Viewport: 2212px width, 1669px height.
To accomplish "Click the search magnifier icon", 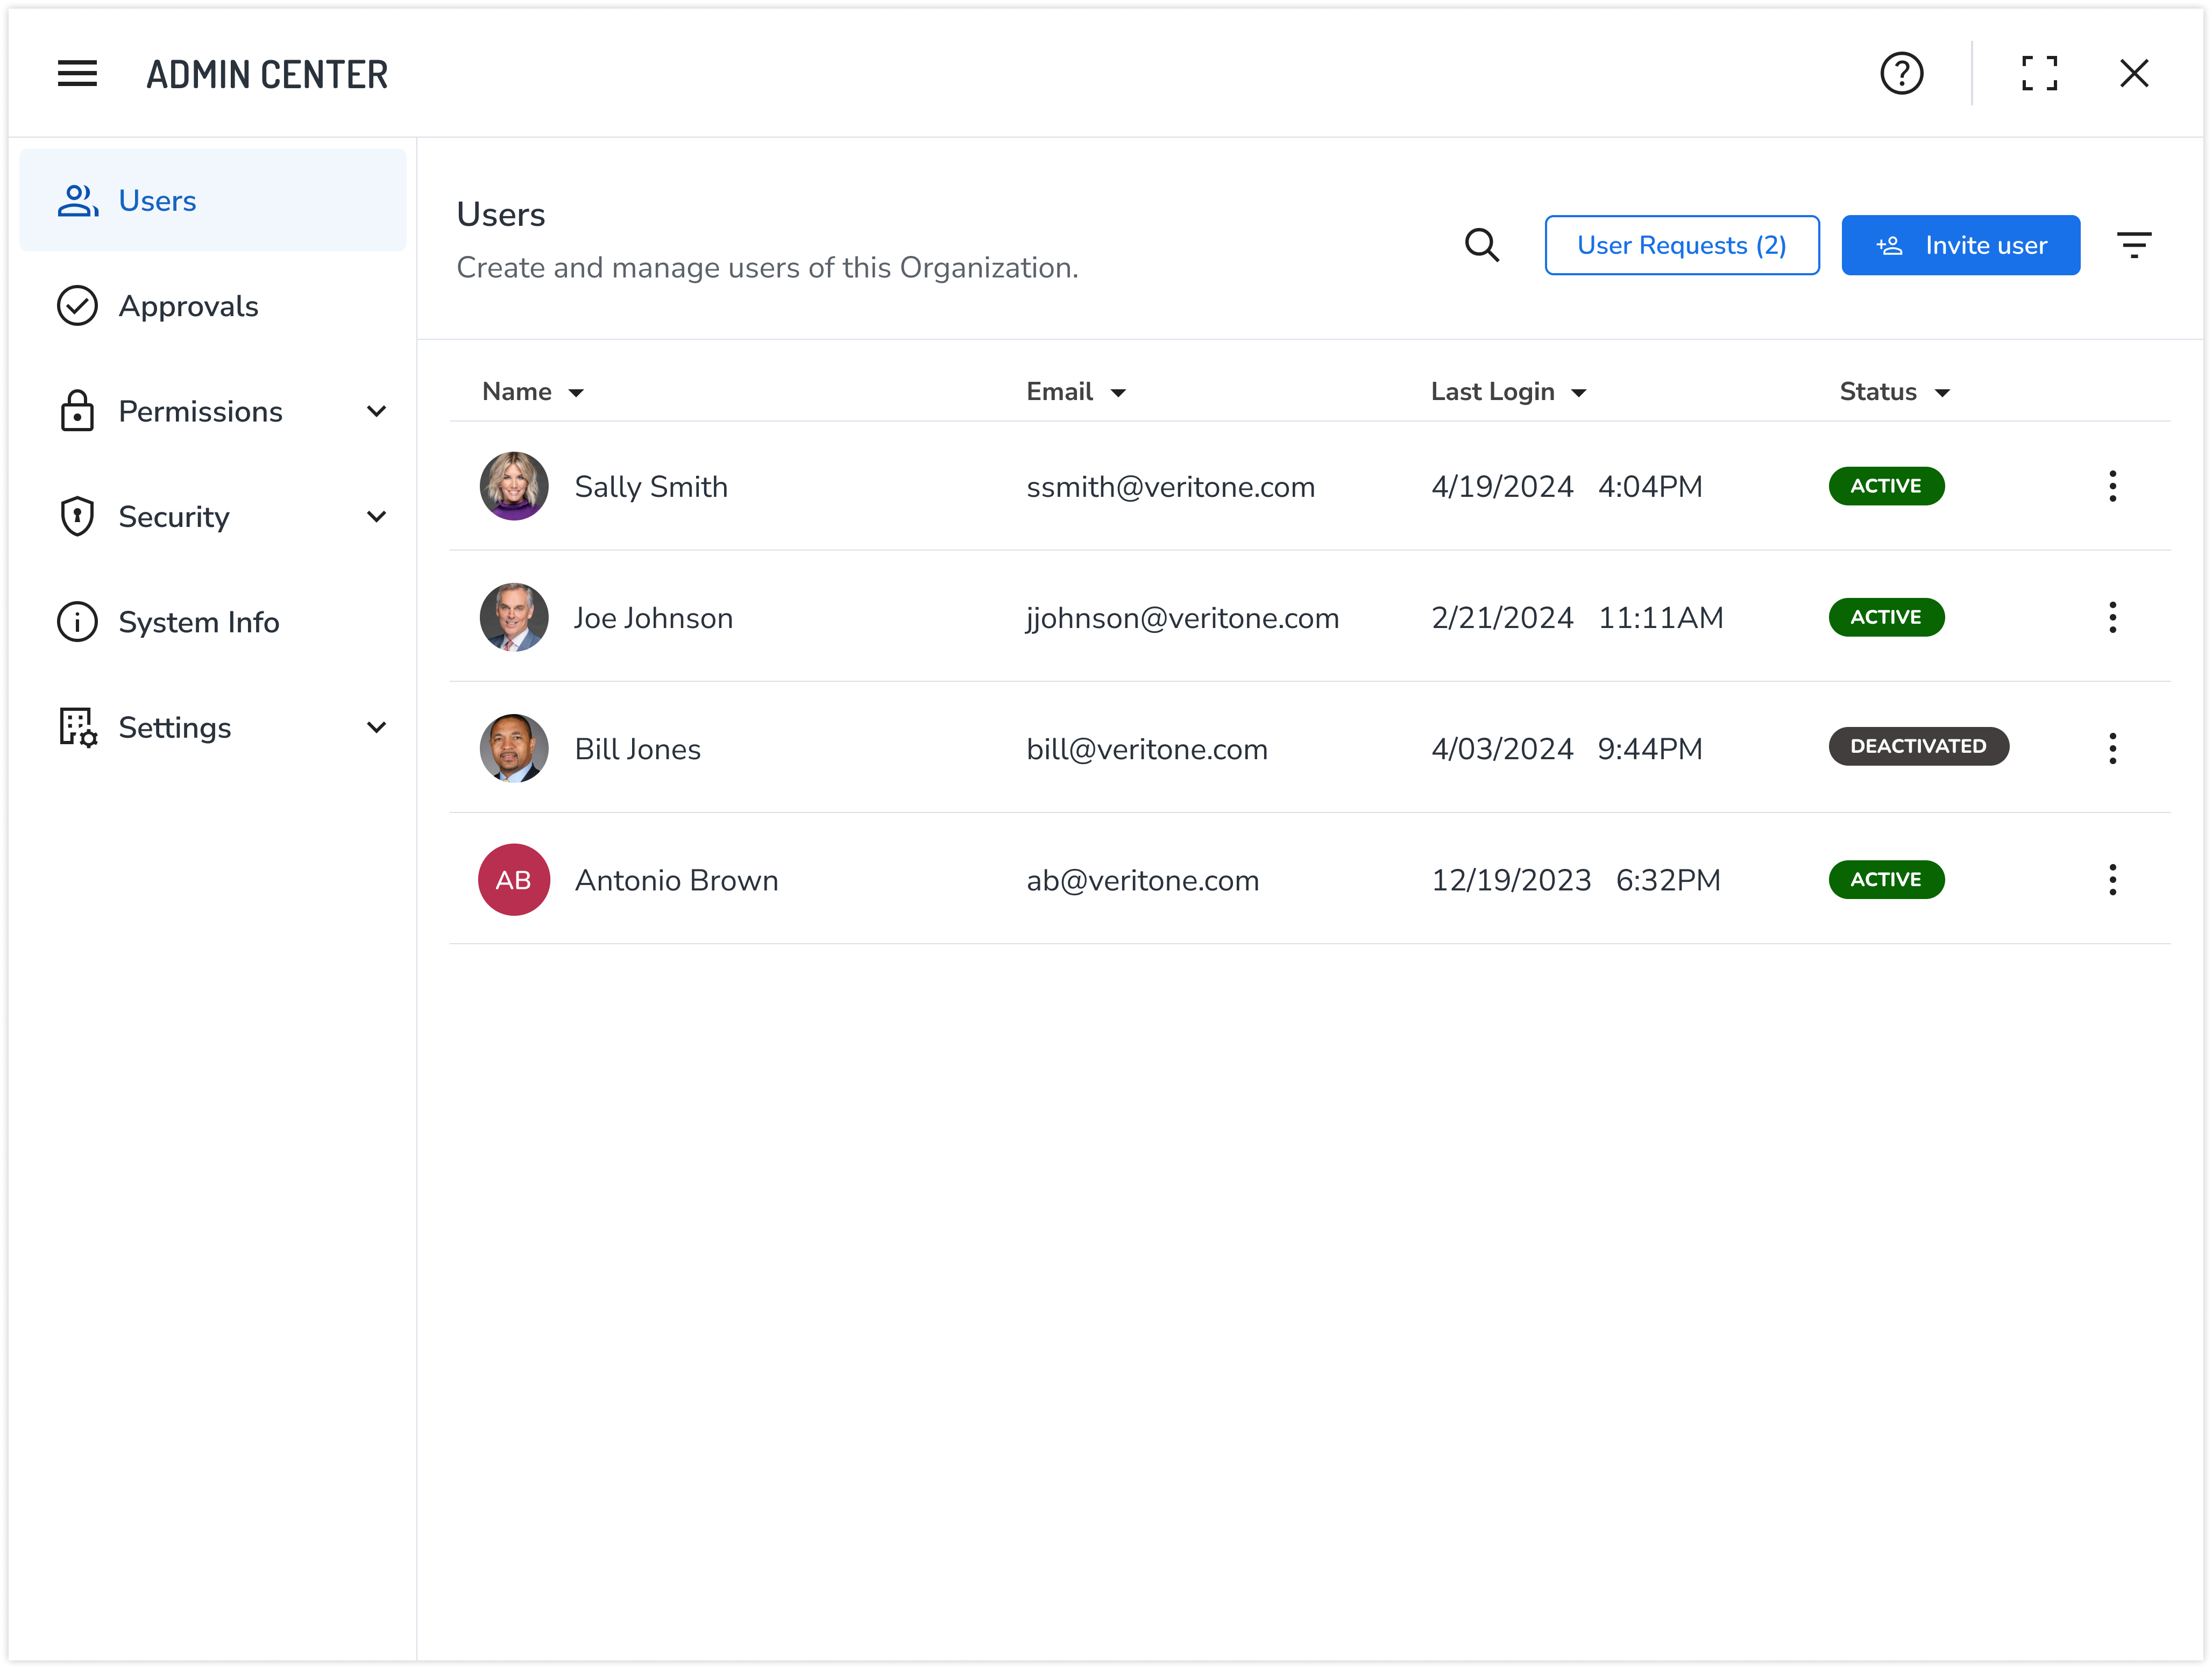I will pyautogui.click(x=1481, y=245).
